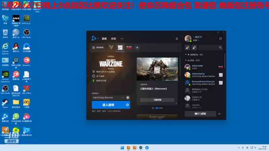Select second carousel page indicator
269x151 pixels.
coord(161,108)
